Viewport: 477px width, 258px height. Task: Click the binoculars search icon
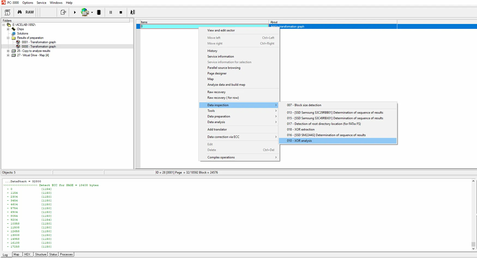[20, 12]
